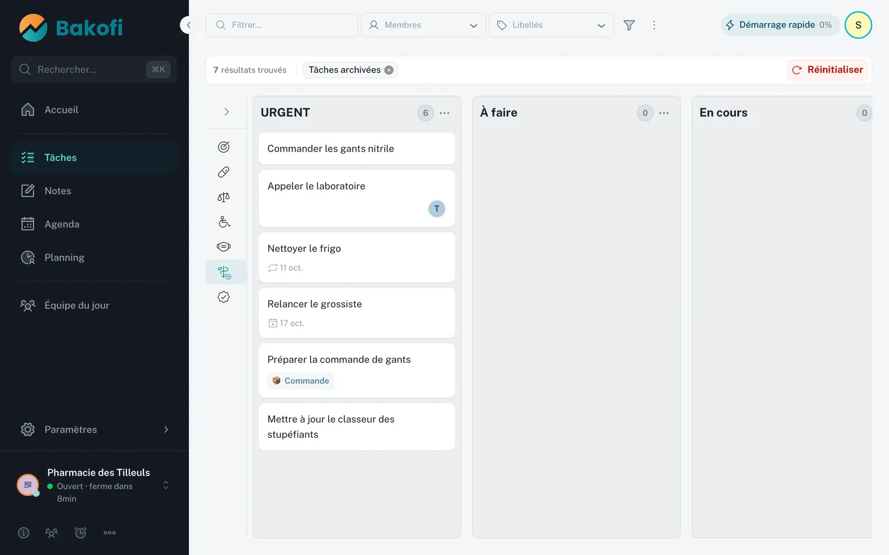Go to Accueil in the sidebar

(x=94, y=110)
